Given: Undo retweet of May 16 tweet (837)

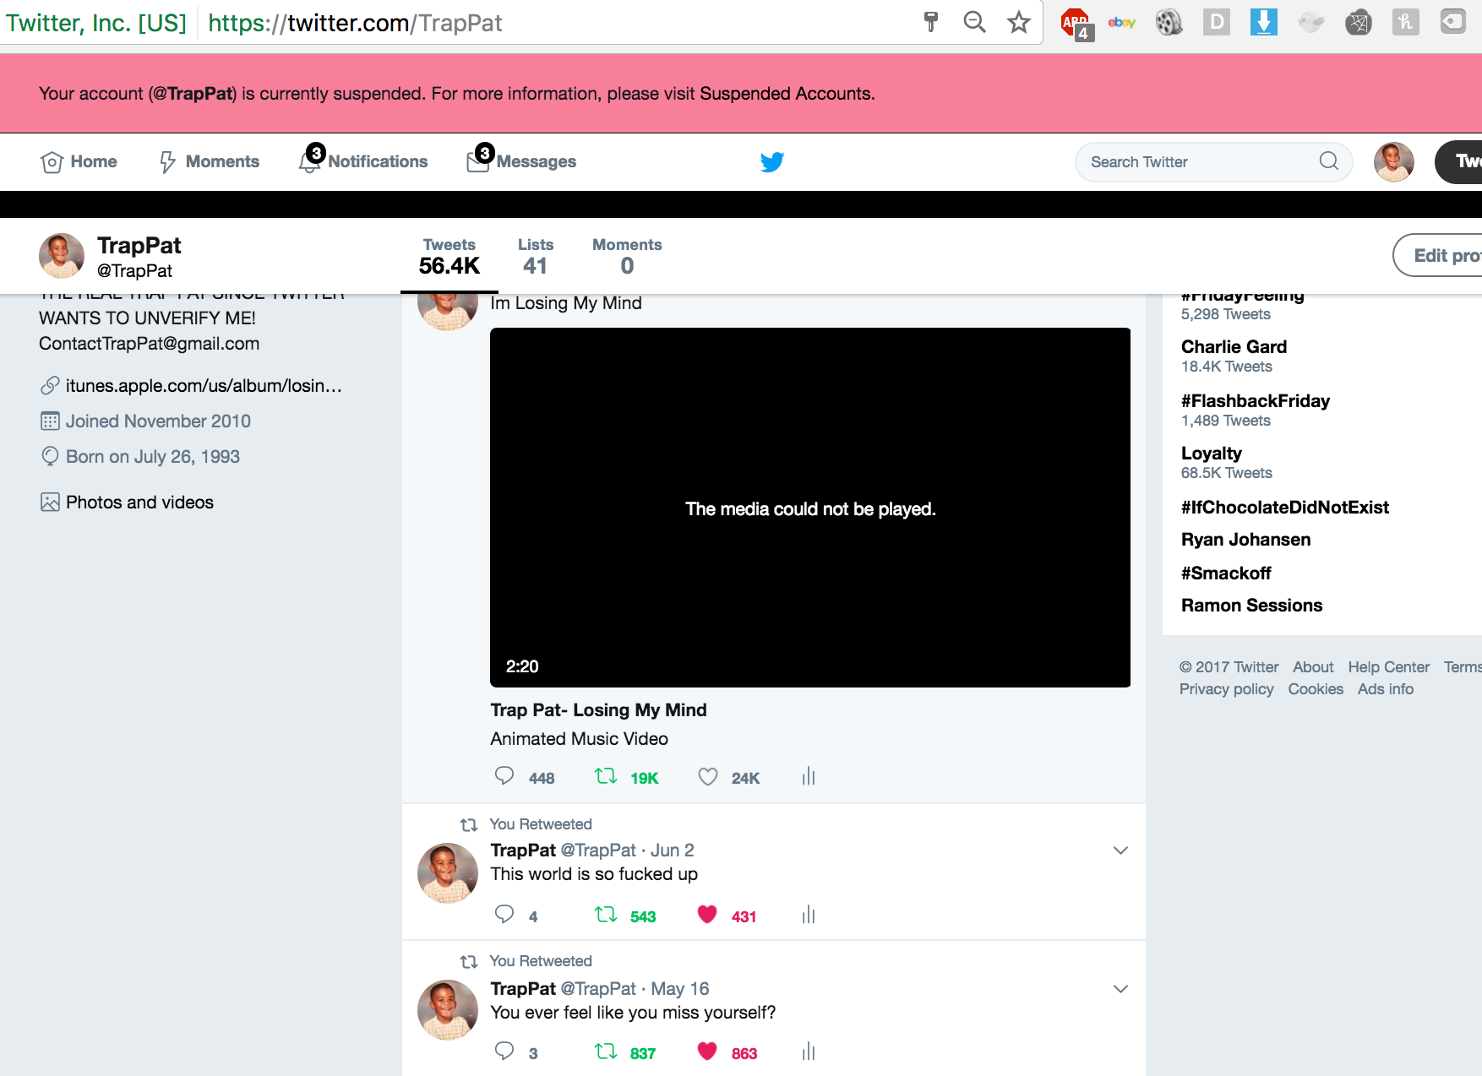Looking at the screenshot, I should (x=606, y=1052).
